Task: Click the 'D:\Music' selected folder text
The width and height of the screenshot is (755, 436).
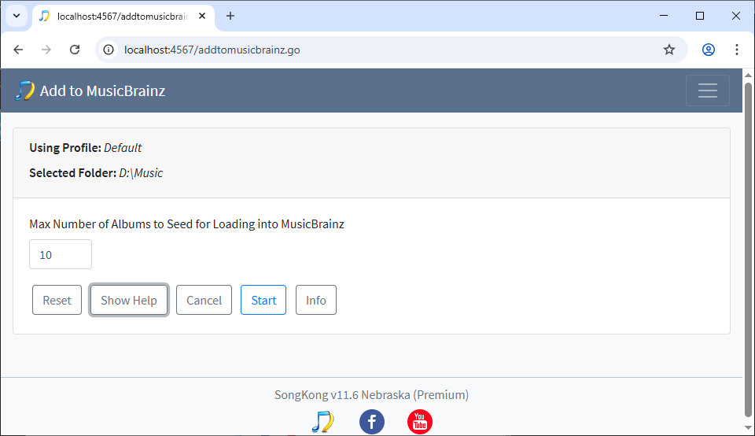Action: tap(141, 172)
